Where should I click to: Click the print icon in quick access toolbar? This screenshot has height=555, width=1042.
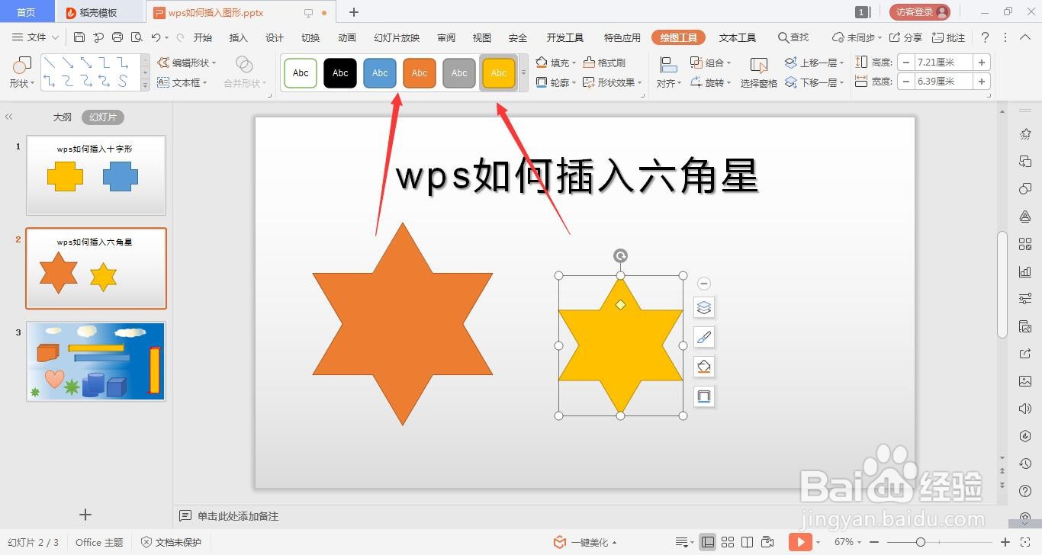(117, 37)
